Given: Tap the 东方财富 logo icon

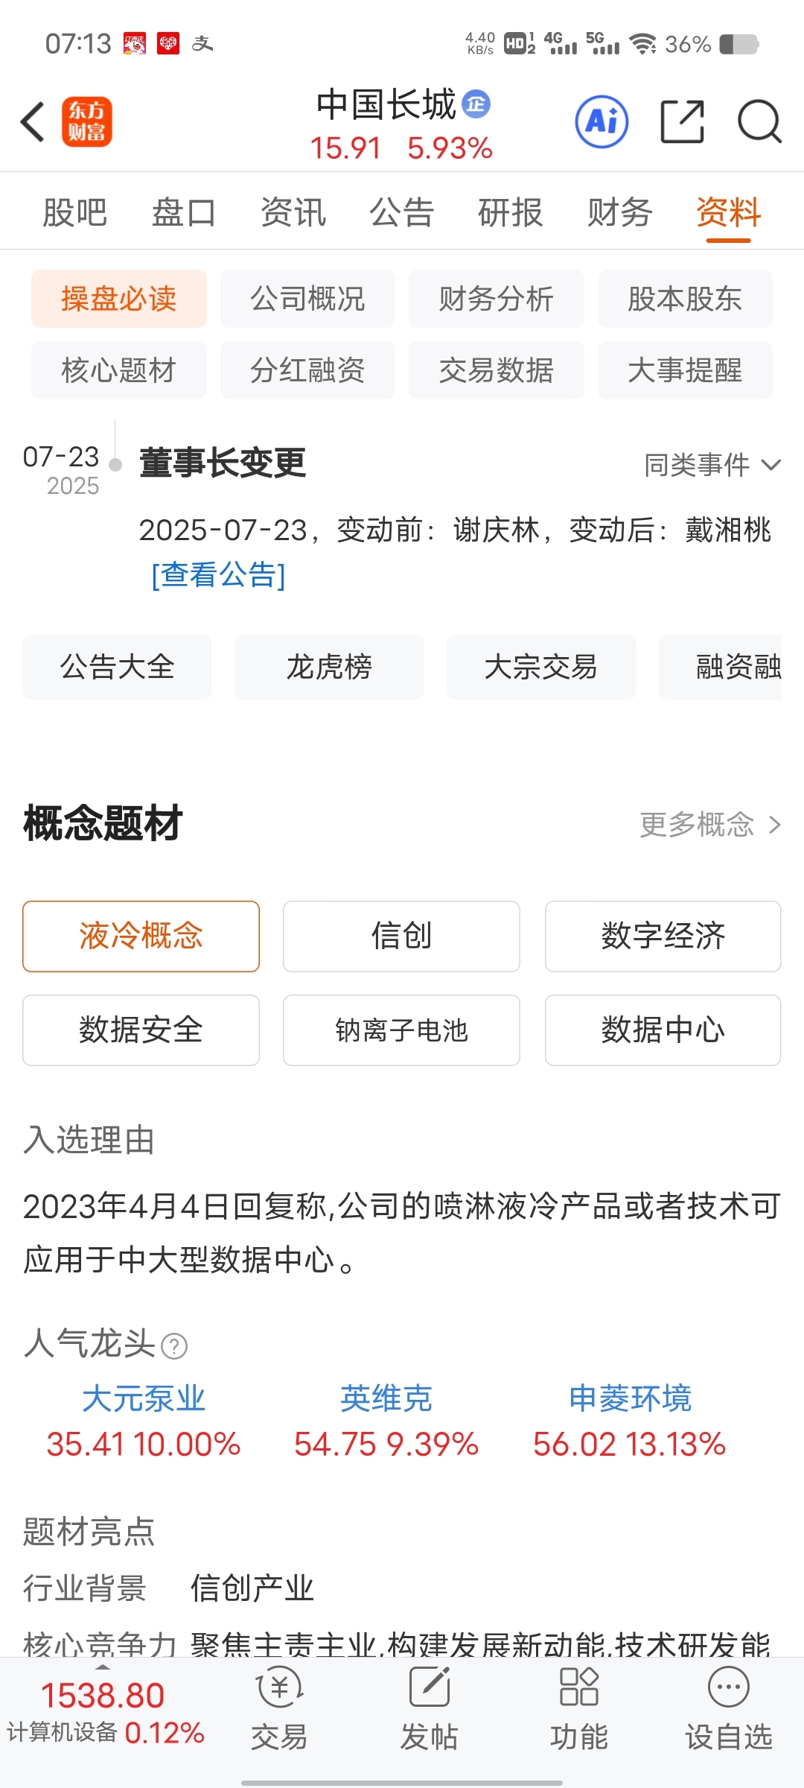Looking at the screenshot, I should [87, 121].
